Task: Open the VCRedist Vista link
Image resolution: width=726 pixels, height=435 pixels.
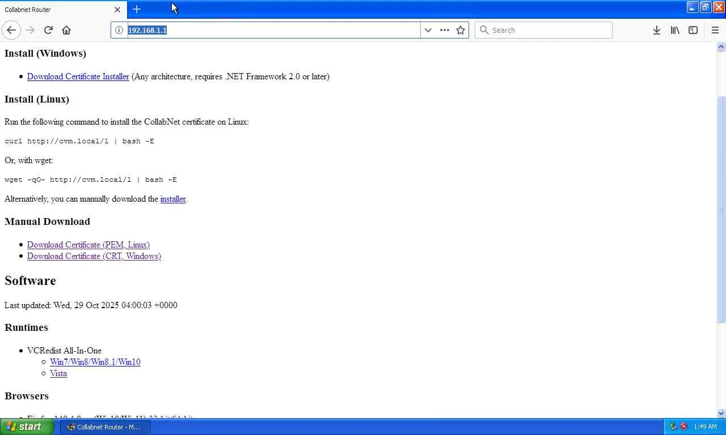Action: 58,373
